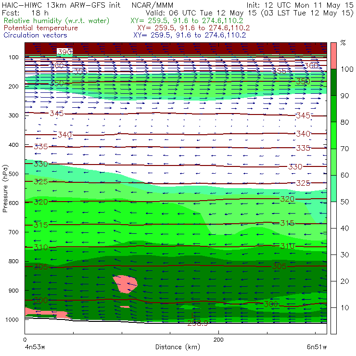
Task: Click the '50' color bar tick label
Action: click(x=344, y=202)
